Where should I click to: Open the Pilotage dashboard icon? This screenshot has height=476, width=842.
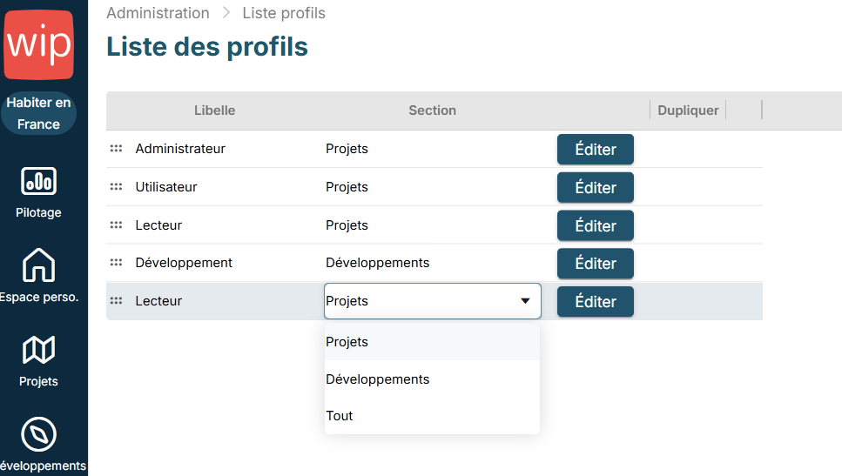pyautogui.click(x=38, y=181)
